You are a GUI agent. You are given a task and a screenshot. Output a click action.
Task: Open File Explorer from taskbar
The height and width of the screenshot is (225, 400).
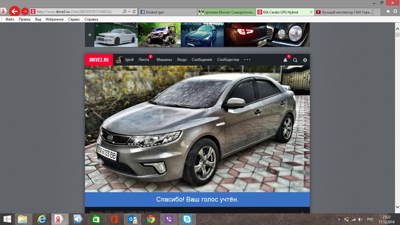pos(22,219)
